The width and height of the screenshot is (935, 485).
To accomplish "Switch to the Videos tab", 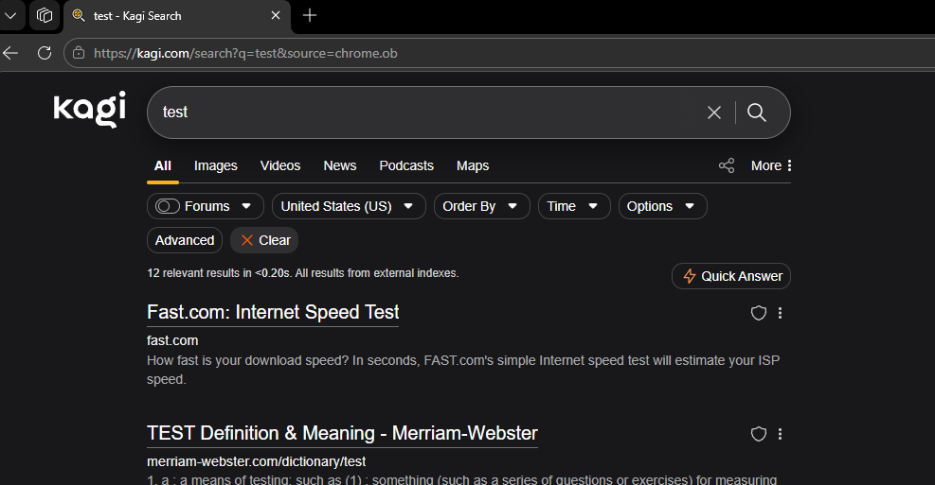I will coord(280,166).
